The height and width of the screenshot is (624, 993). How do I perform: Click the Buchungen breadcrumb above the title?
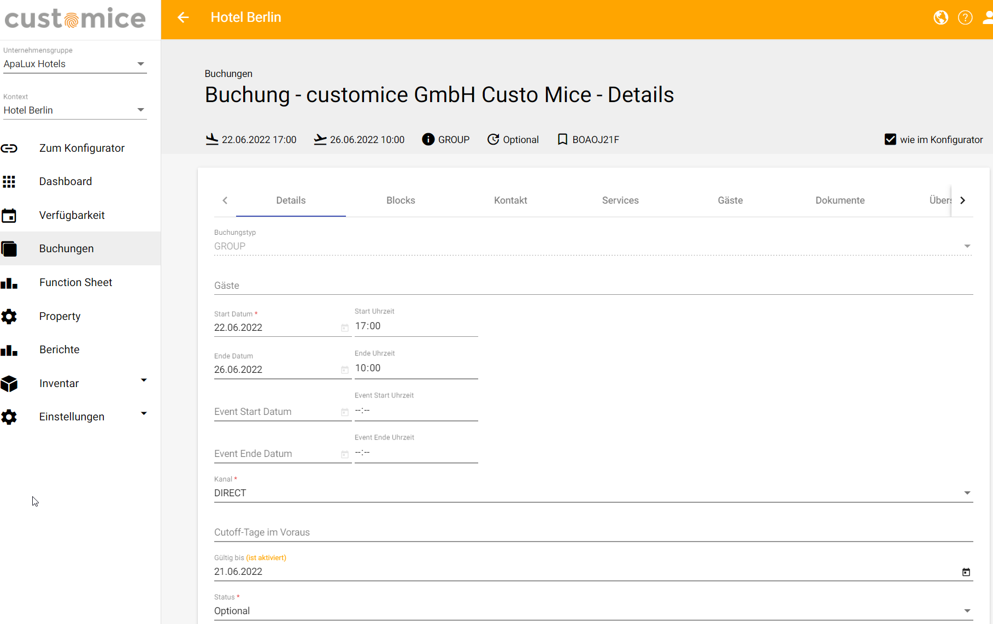[x=228, y=74]
